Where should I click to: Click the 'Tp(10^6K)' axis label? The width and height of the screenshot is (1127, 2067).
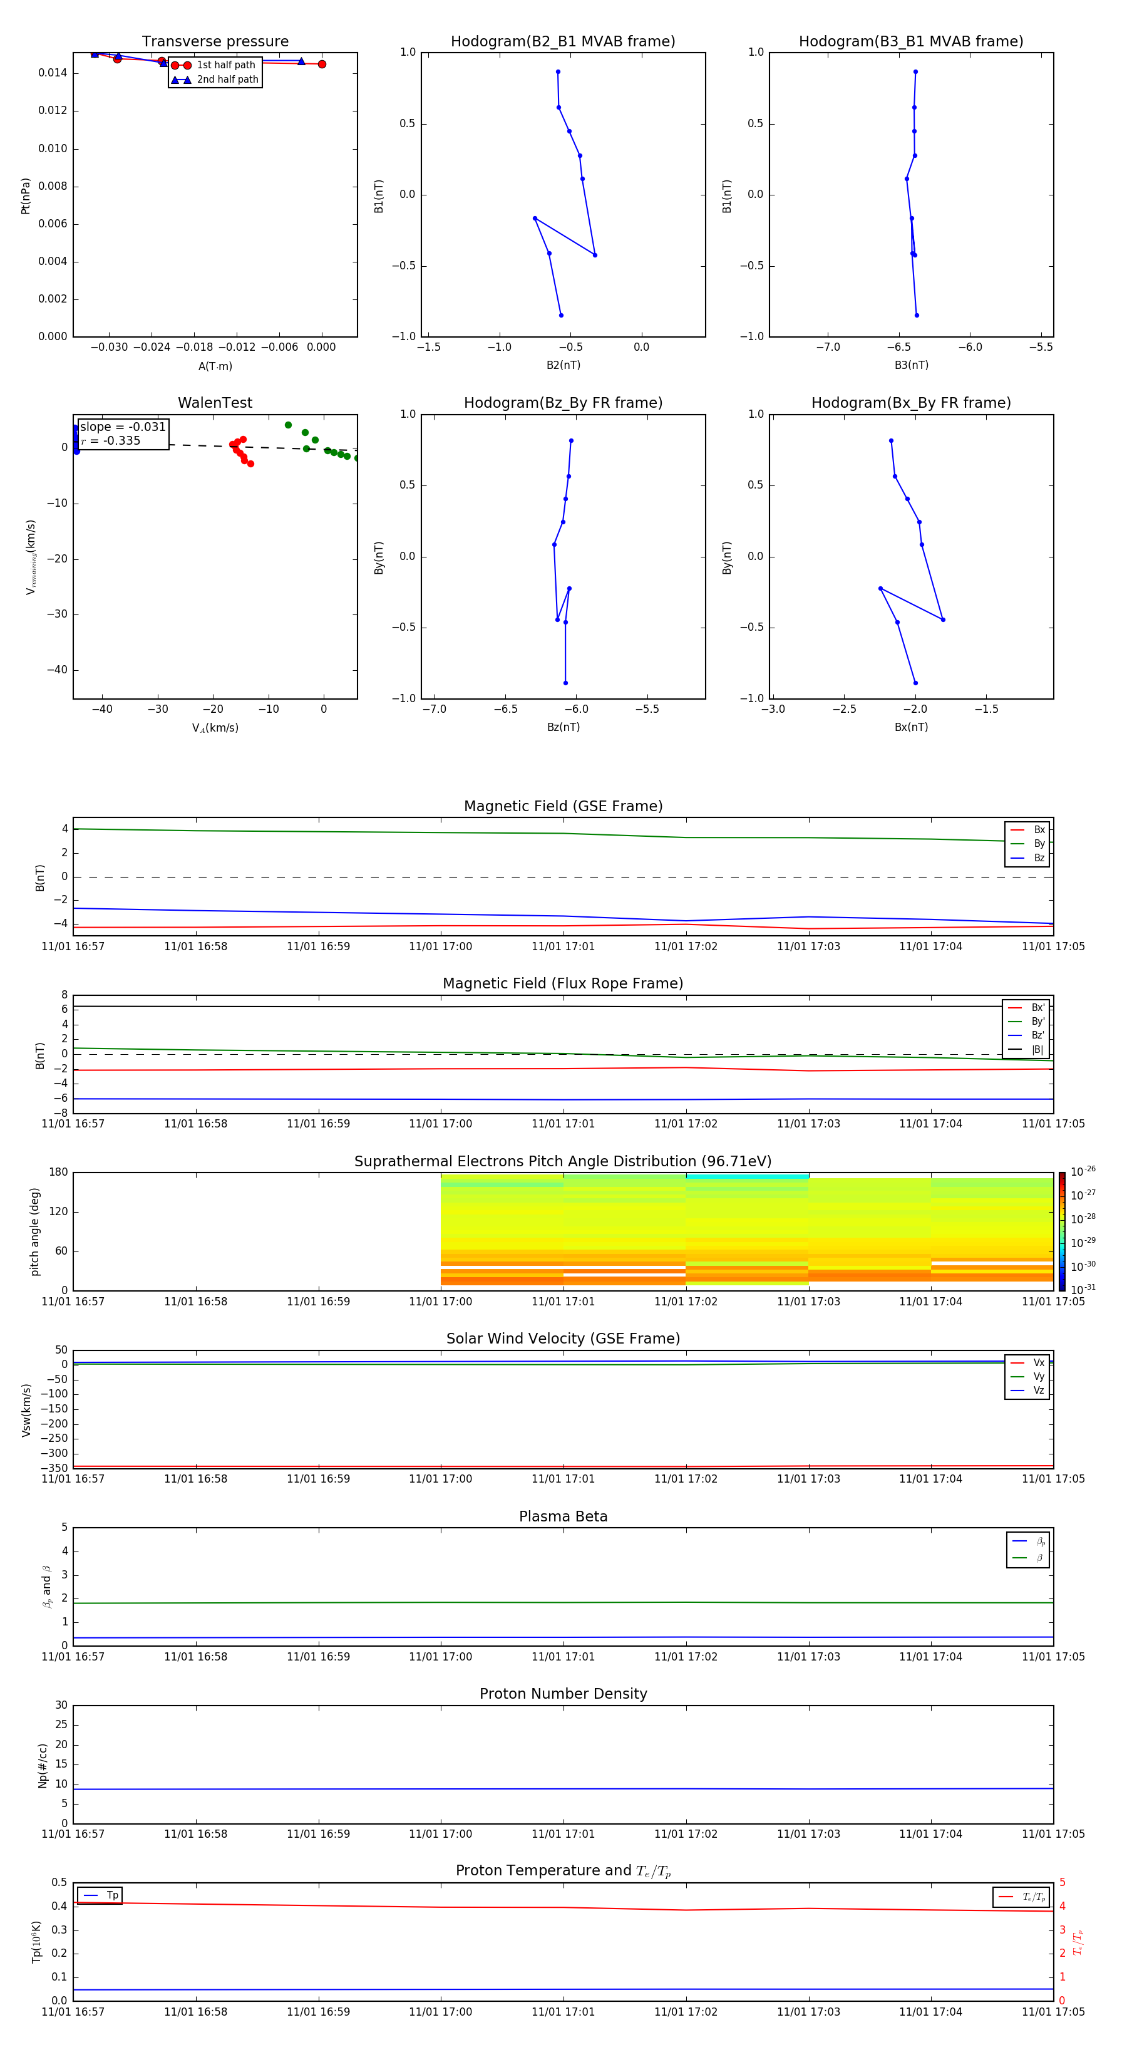(x=36, y=1942)
